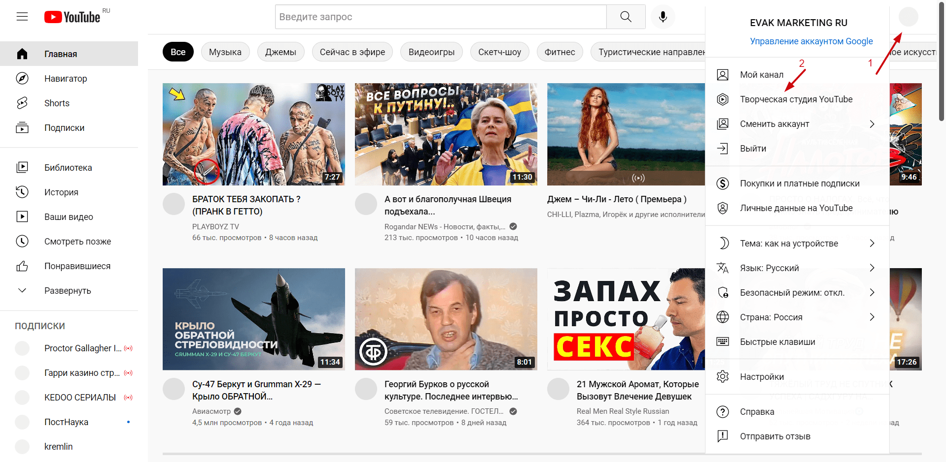Select the Все filter chip
The width and height of the screenshot is (946, 462).
[178, 52]
